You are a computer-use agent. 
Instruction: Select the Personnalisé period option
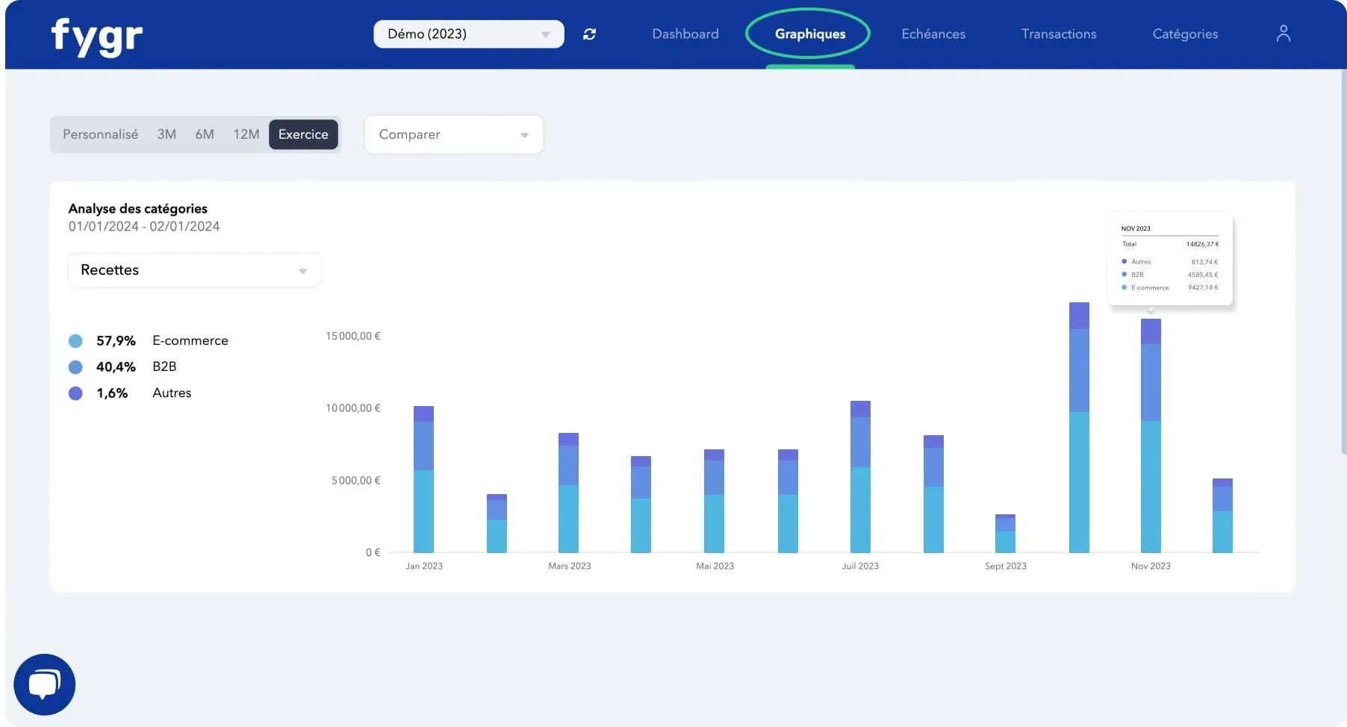click(x=100, y=134)
